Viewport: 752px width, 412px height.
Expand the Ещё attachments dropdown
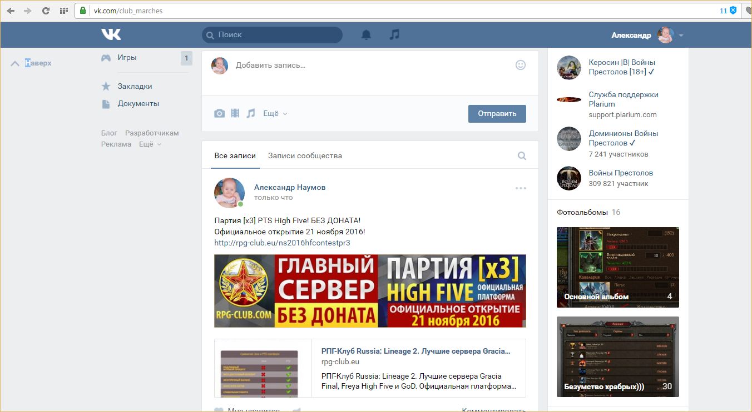tap(275, 114)
